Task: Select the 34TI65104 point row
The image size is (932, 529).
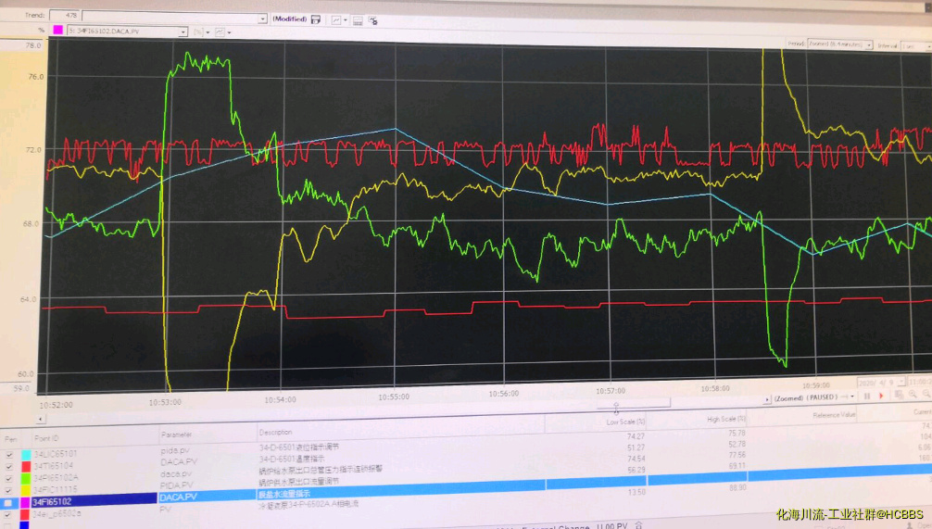Action: tap(54, 466)
